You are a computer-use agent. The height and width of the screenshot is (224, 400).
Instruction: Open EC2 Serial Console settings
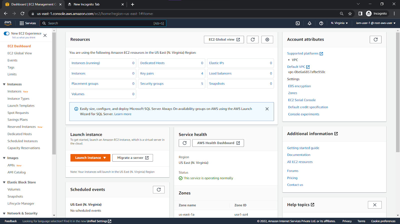302,100
